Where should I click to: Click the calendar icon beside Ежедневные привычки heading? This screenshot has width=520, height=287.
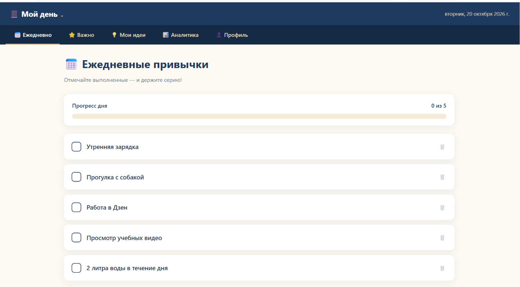71,64
